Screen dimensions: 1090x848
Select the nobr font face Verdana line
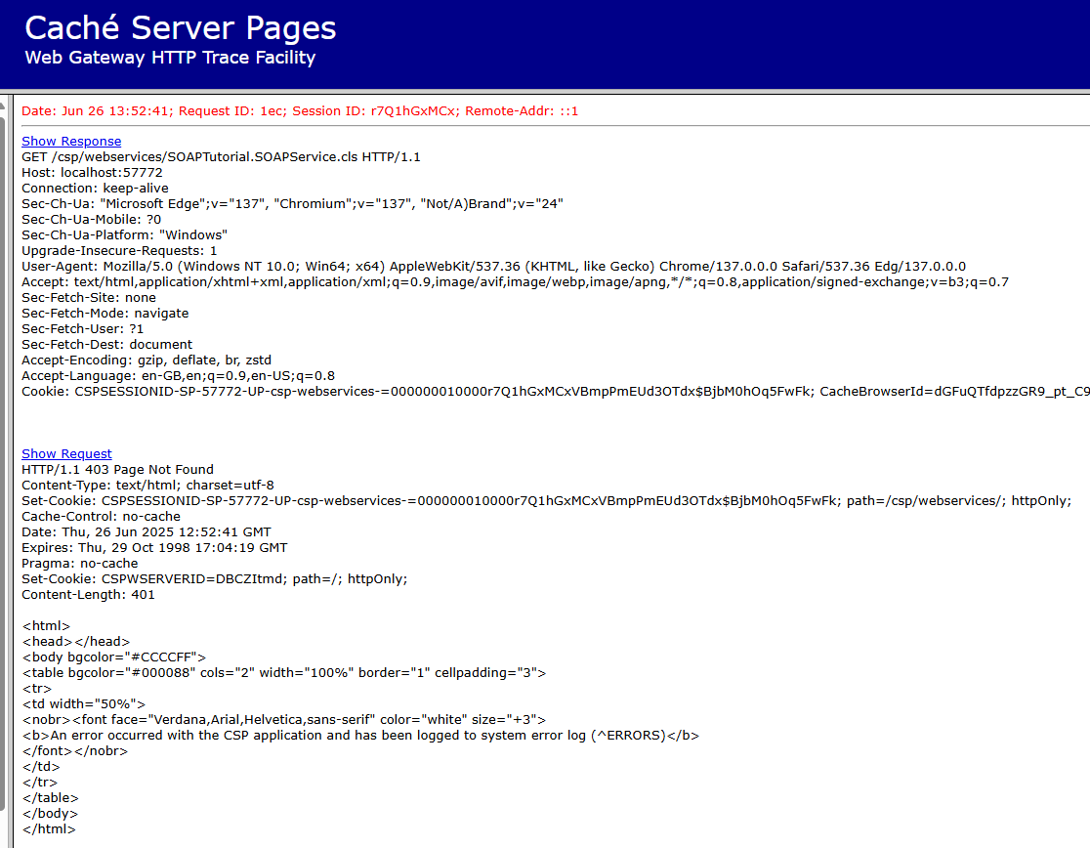(x=283, y=720)
